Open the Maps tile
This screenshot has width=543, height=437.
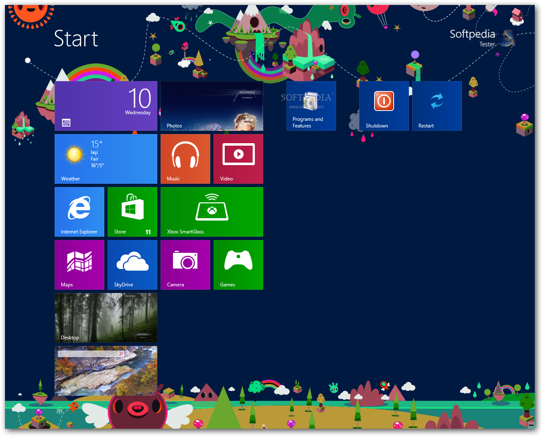pyautogui.click(x=79, y=265)
